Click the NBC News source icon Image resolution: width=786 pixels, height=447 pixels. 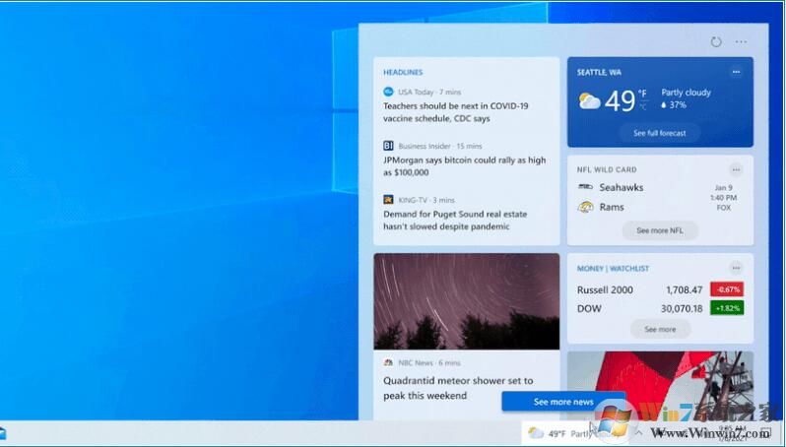point(388,362)
